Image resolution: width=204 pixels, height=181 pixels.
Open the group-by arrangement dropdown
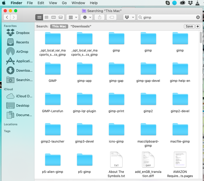(x=72, y=17)
